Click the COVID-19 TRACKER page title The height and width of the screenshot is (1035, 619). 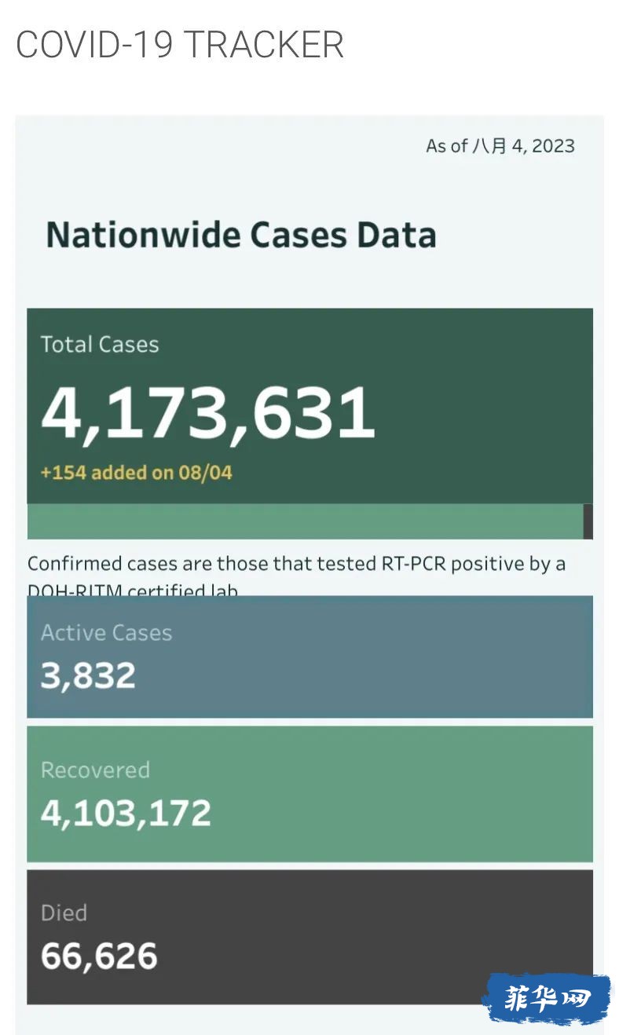coord(180,45)
